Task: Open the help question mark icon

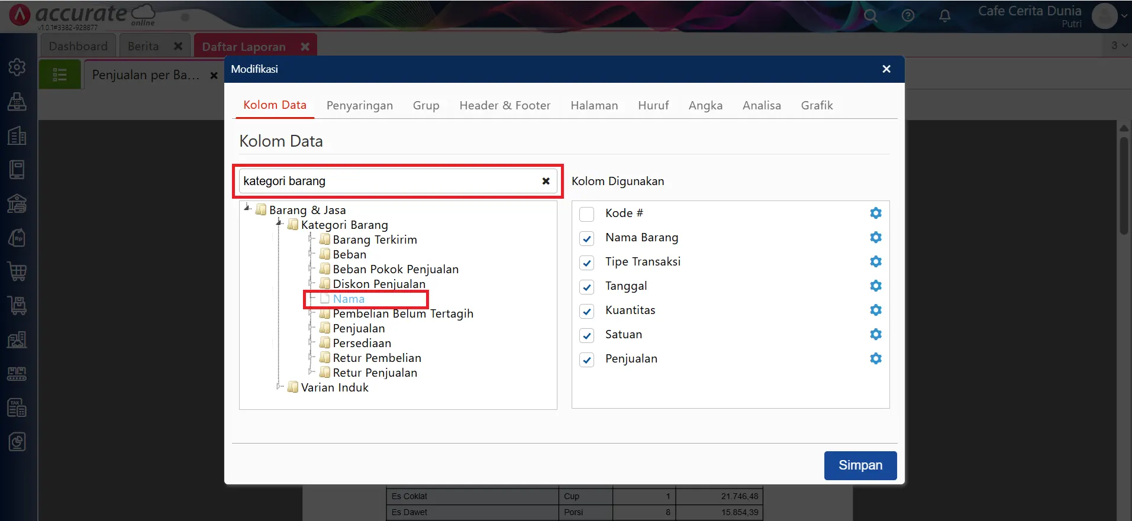Action: click(x=907, y=16)
